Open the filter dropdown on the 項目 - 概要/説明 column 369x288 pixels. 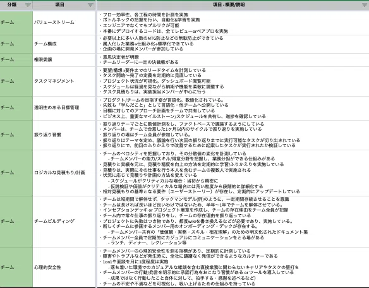tap(365, 5)
